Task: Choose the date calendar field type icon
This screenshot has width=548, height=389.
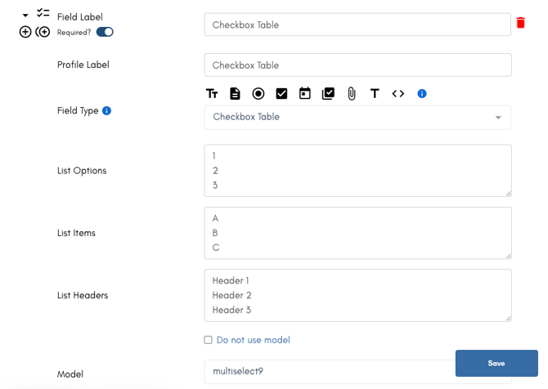Action: click(x=305, y=94)
